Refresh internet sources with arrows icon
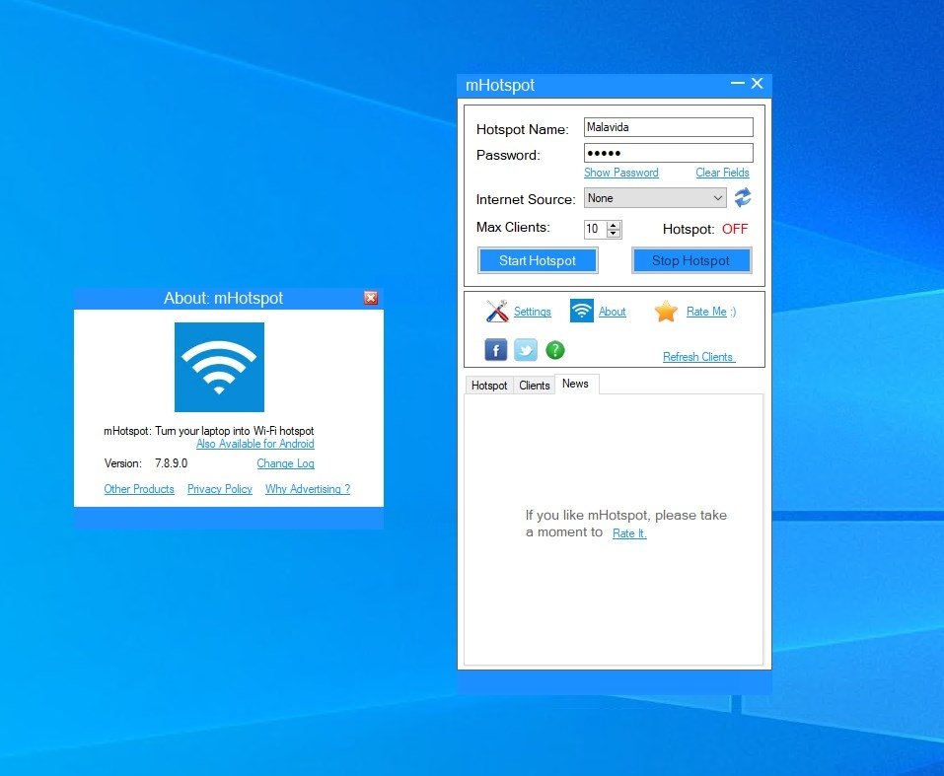 pyautogui.click(x=743, y=197)
